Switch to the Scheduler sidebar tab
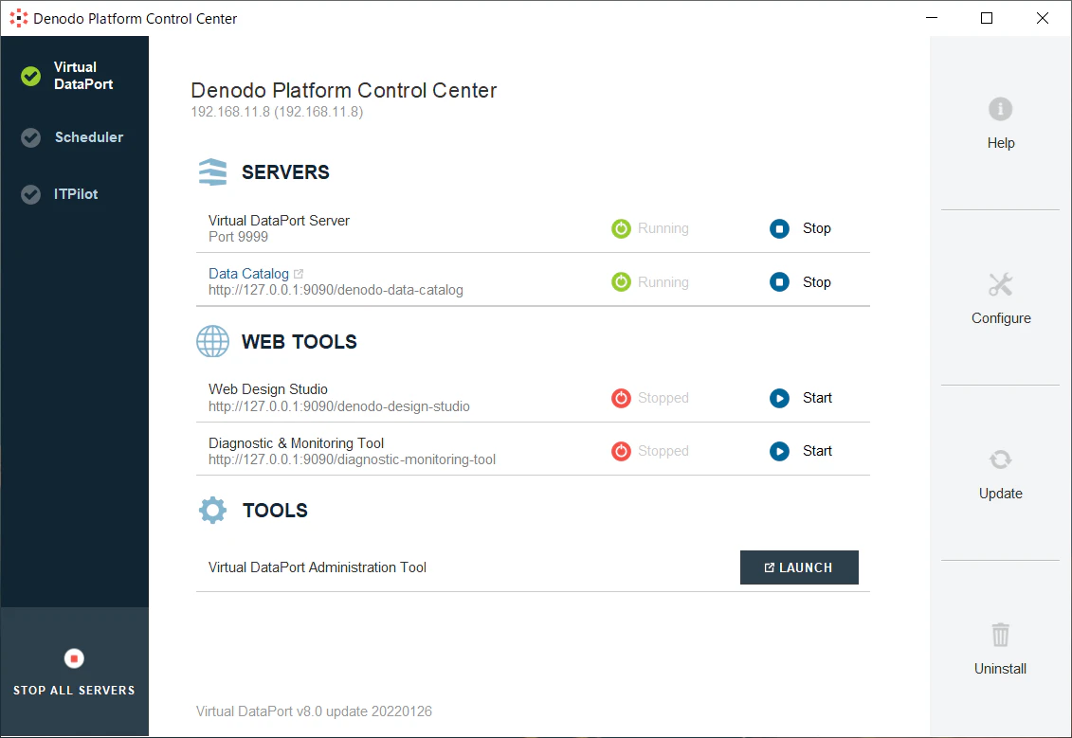 tap(74, 137)
